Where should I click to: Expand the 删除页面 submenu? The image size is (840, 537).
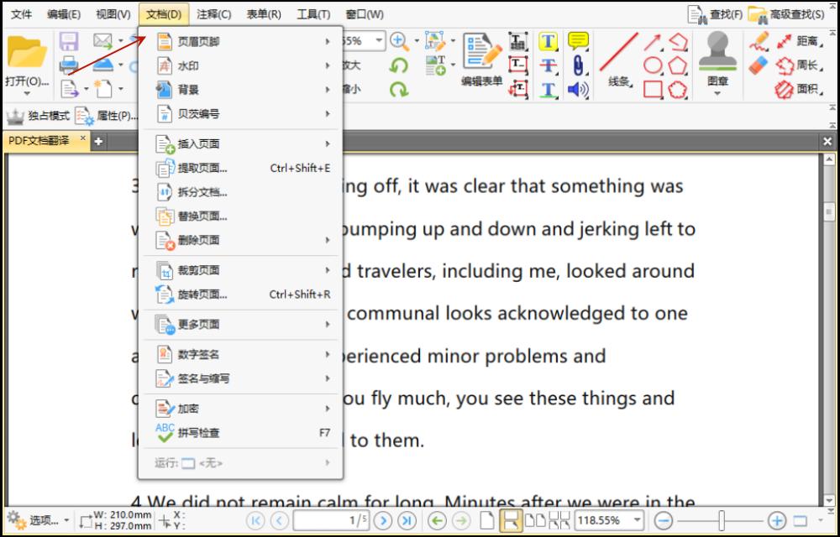(240, 240)
